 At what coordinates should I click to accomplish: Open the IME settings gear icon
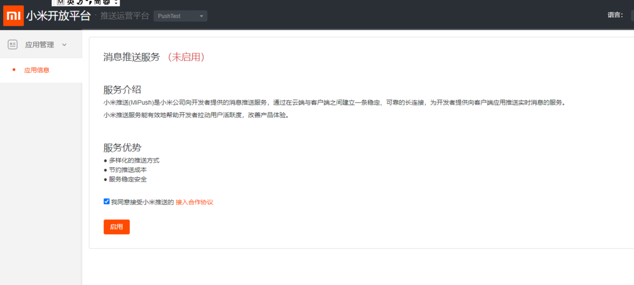click(x=106, y=2)
